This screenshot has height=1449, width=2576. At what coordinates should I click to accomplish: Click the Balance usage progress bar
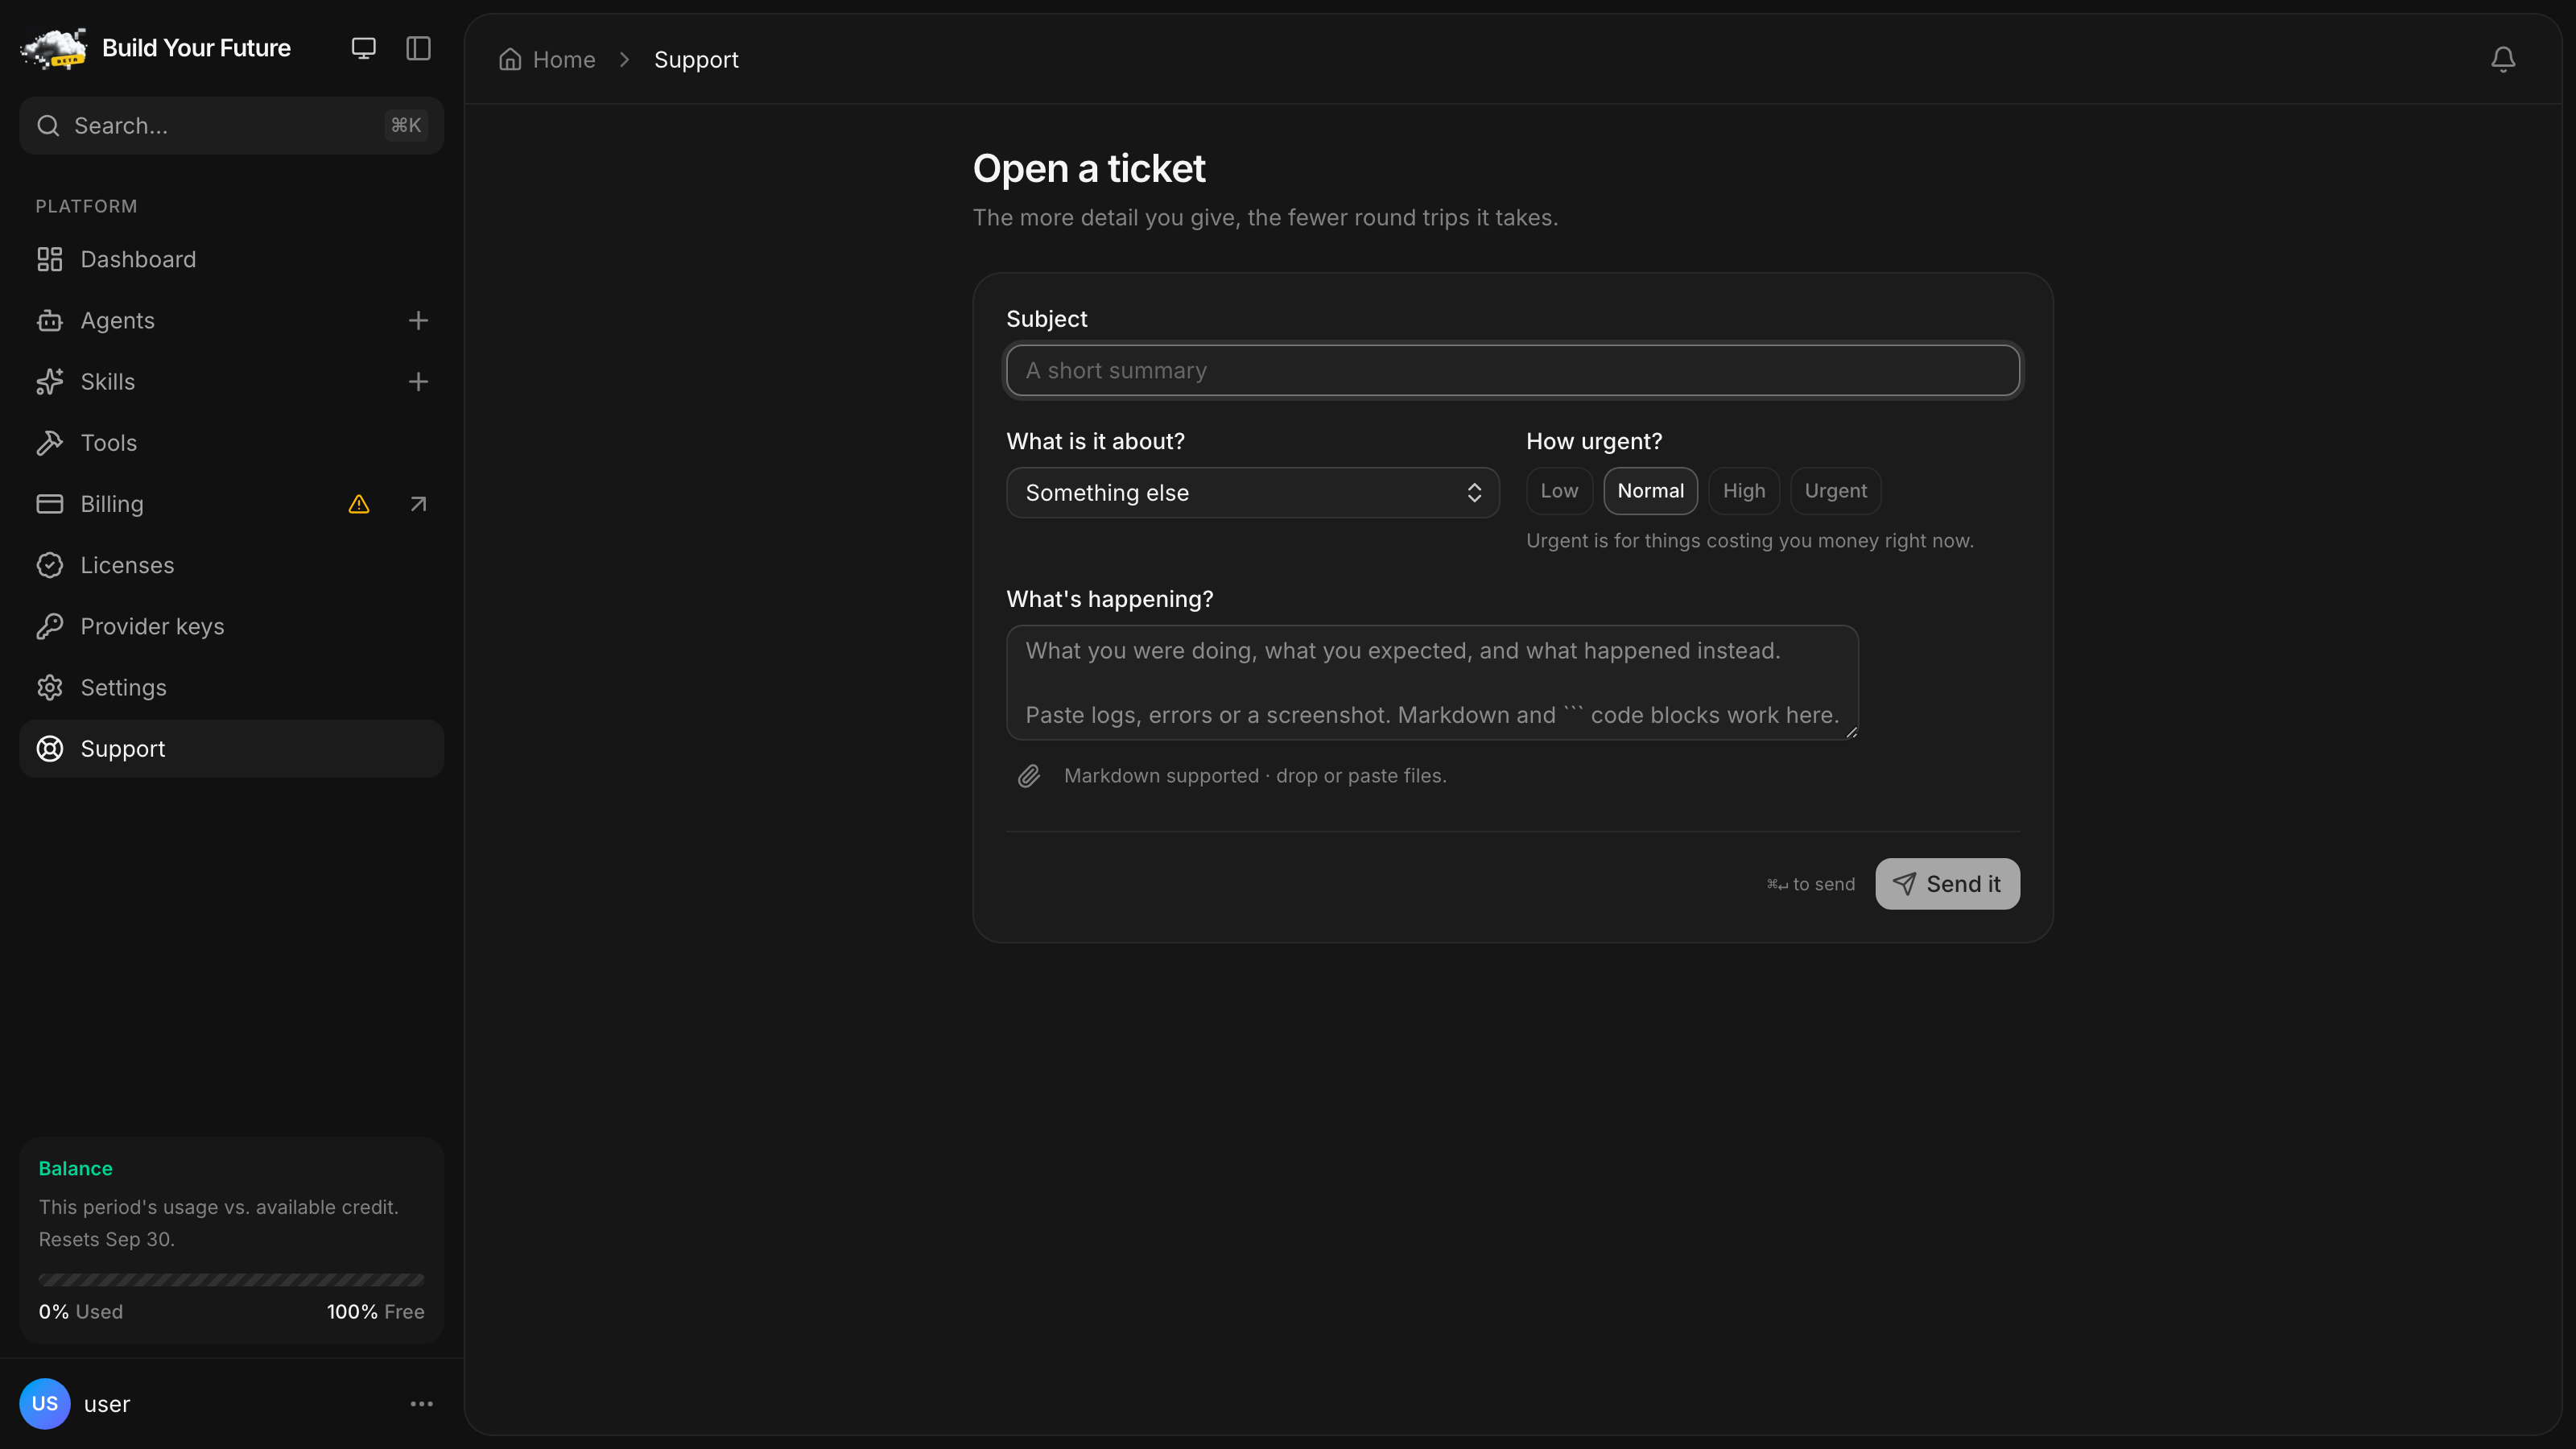pos(231,1280)
